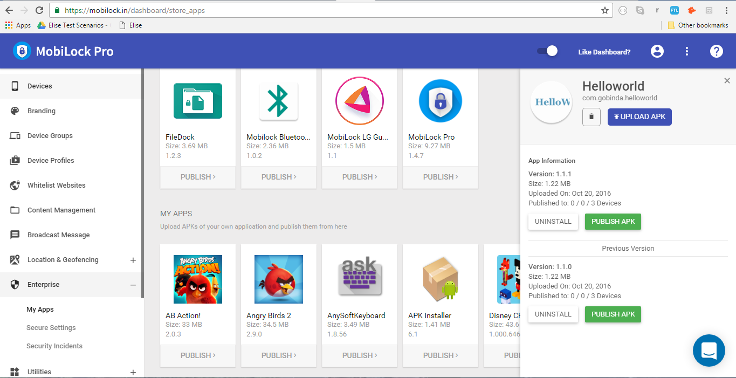The height and width of the screenshot is (378, 736).
Task: Click the Mobilock Bluetooth app icon
Action: (279, 101)
